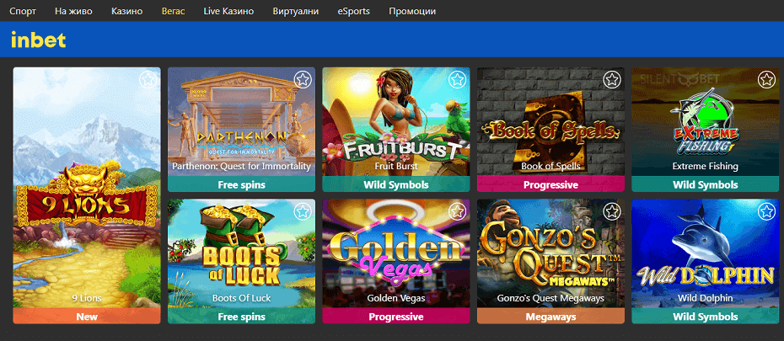Select the Live Казино menu item
Image resolution: width=784 pixels, height=341 pixels.
(x=228, y=11)
